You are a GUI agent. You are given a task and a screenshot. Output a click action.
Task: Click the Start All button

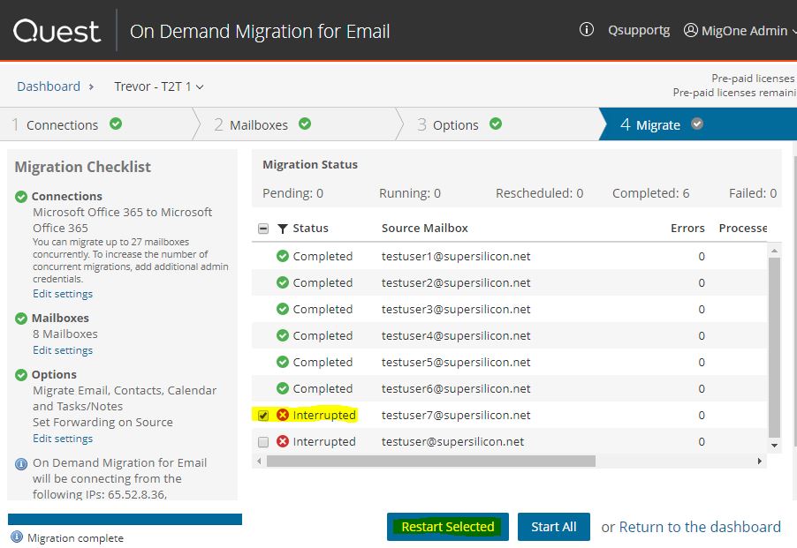click(554, 527)
